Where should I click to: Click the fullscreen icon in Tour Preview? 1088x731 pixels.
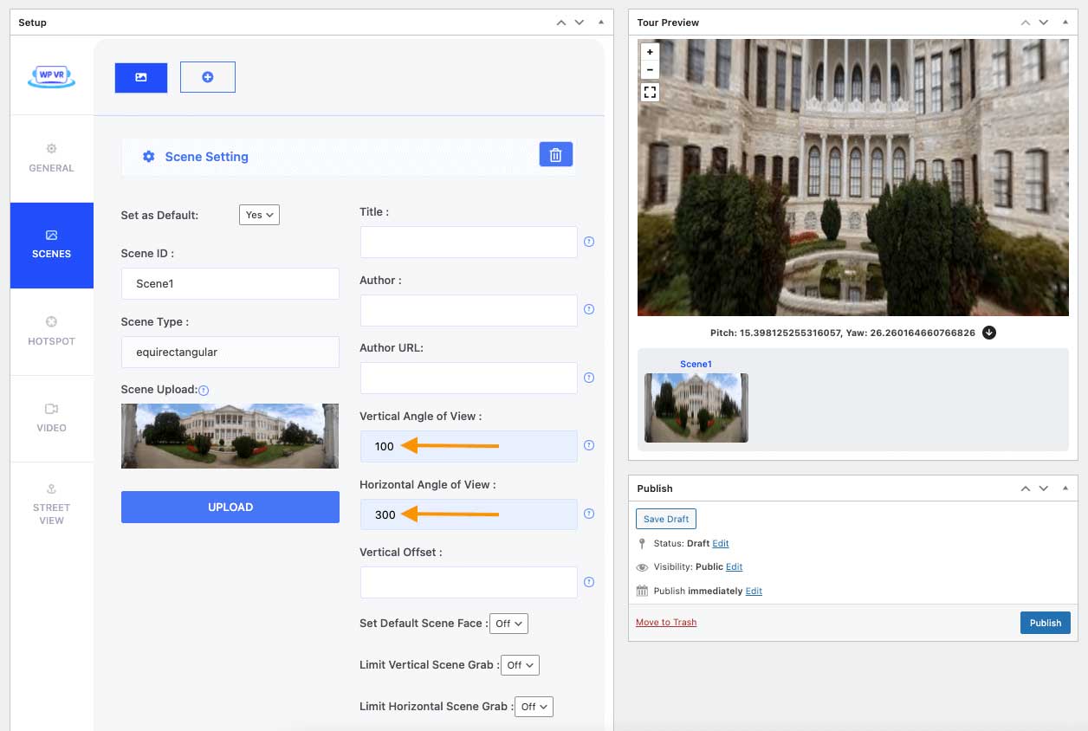(650, 92)
